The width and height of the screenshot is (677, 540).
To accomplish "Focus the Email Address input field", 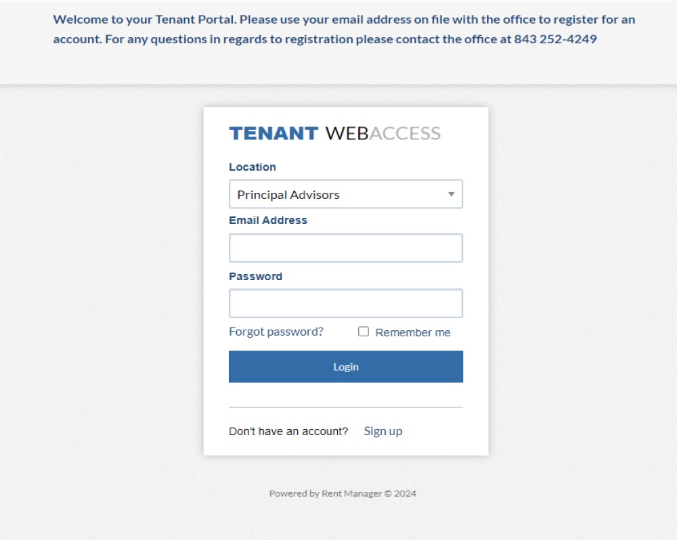I will click(x=345, y=248).
